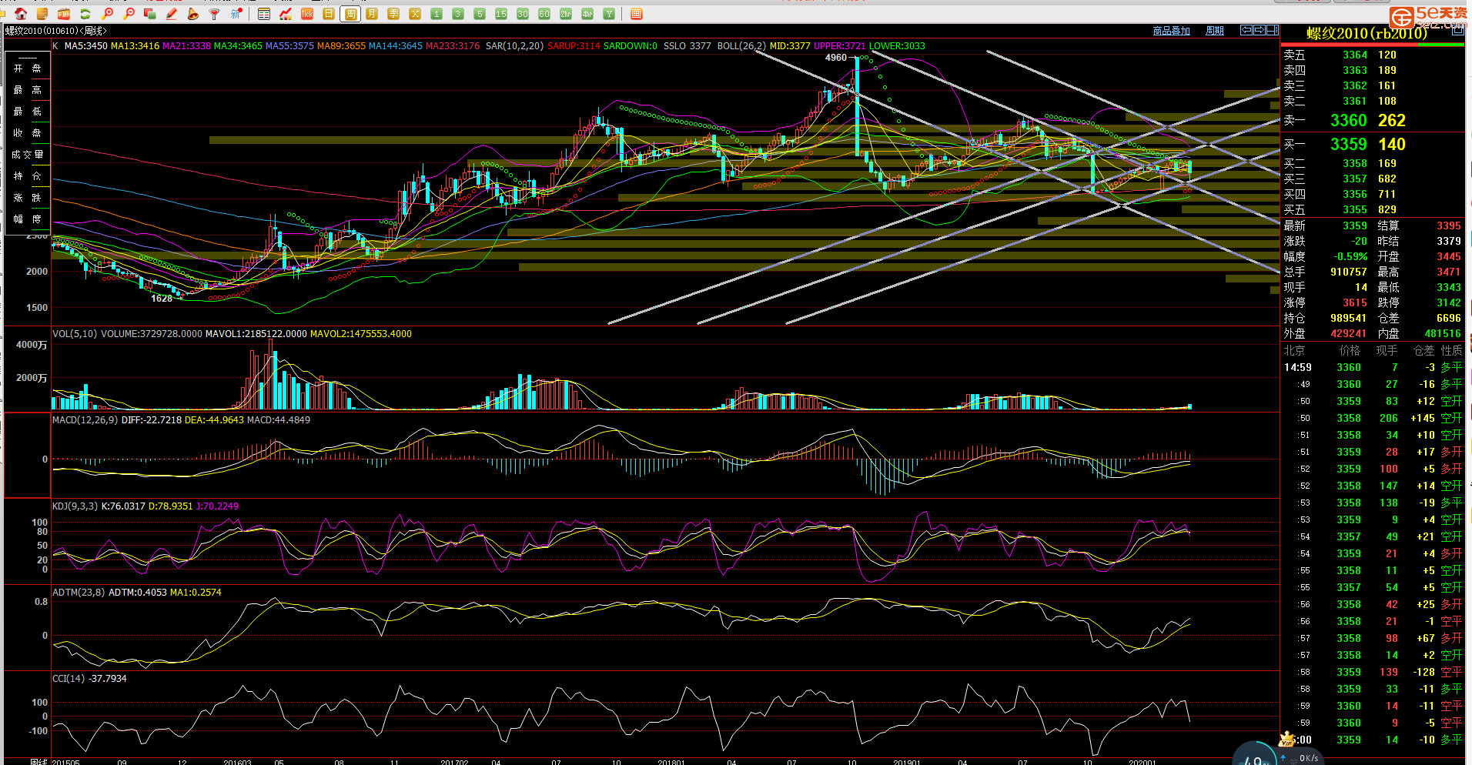Open the F10 company info icon
This screenshot has width=1472, height=765.
tap(64, 14)
